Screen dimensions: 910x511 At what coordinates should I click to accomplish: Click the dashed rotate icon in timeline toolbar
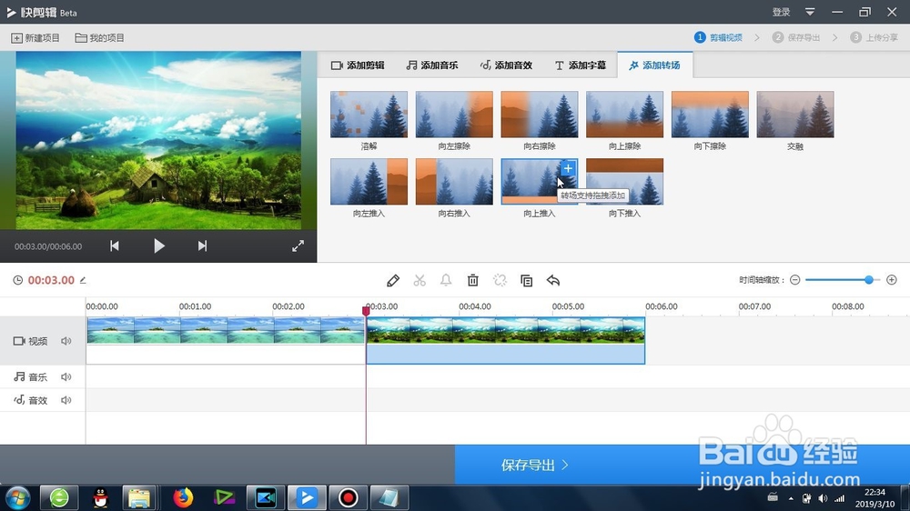(x=500, y=281)
